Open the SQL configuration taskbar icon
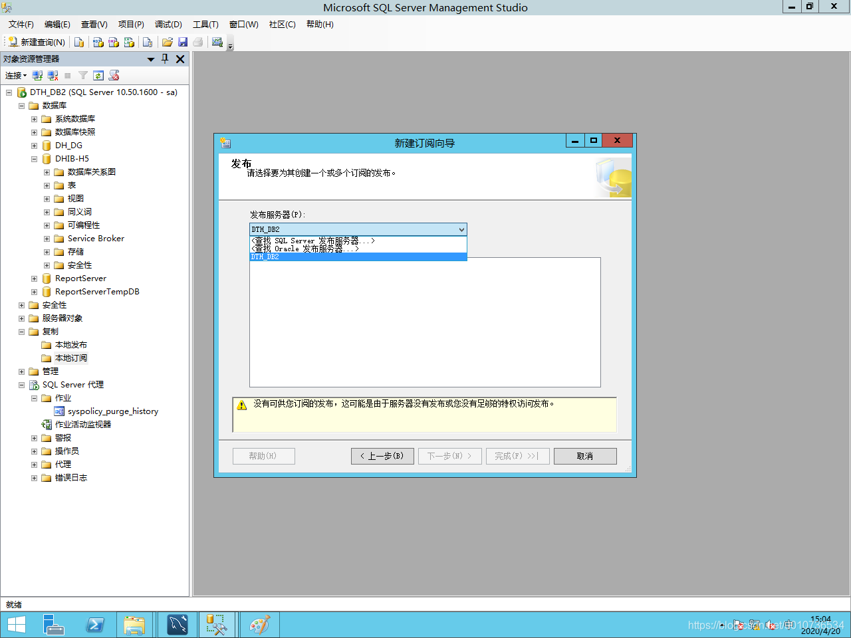The height and width of the screenshot is (638, 851). [x=178, y=625]
